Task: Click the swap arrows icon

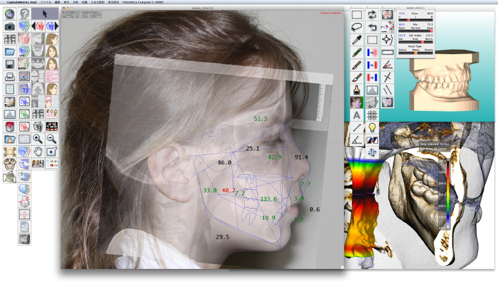Action: tap(372, 14)
